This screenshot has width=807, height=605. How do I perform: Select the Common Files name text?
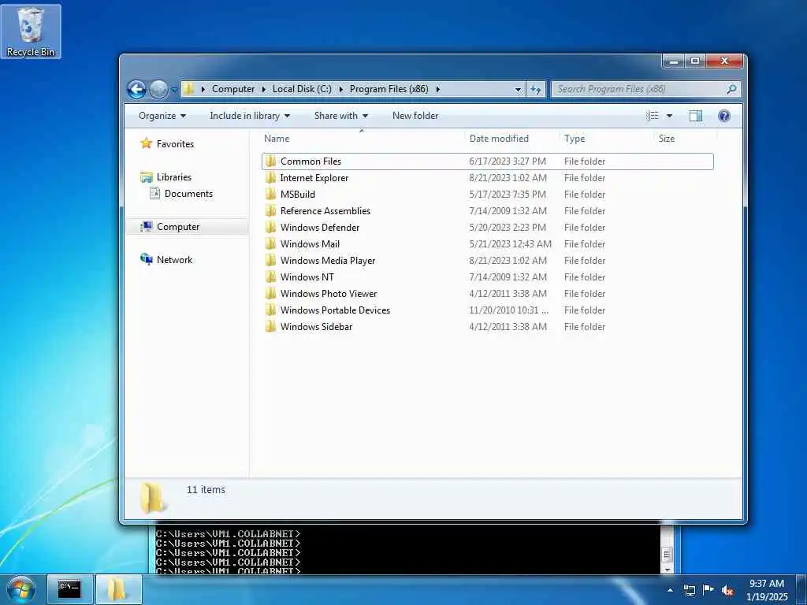311,161
